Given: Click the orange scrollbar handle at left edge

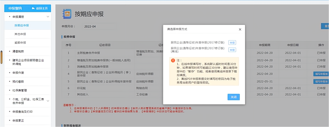Looking at the screenshot, I should pyautogui.click(x=1, y=57).
